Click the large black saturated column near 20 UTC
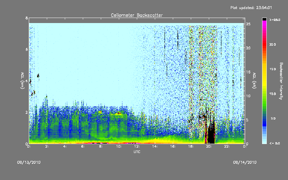The width and height of the screenshot is (288, 180). click(x=211, y=133)
